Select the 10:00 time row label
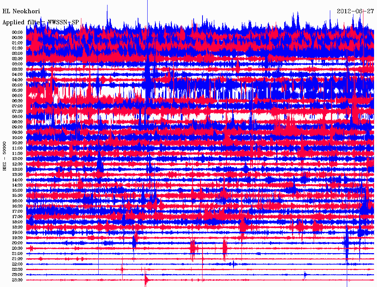The image size is (377, 287). [17, 138]
